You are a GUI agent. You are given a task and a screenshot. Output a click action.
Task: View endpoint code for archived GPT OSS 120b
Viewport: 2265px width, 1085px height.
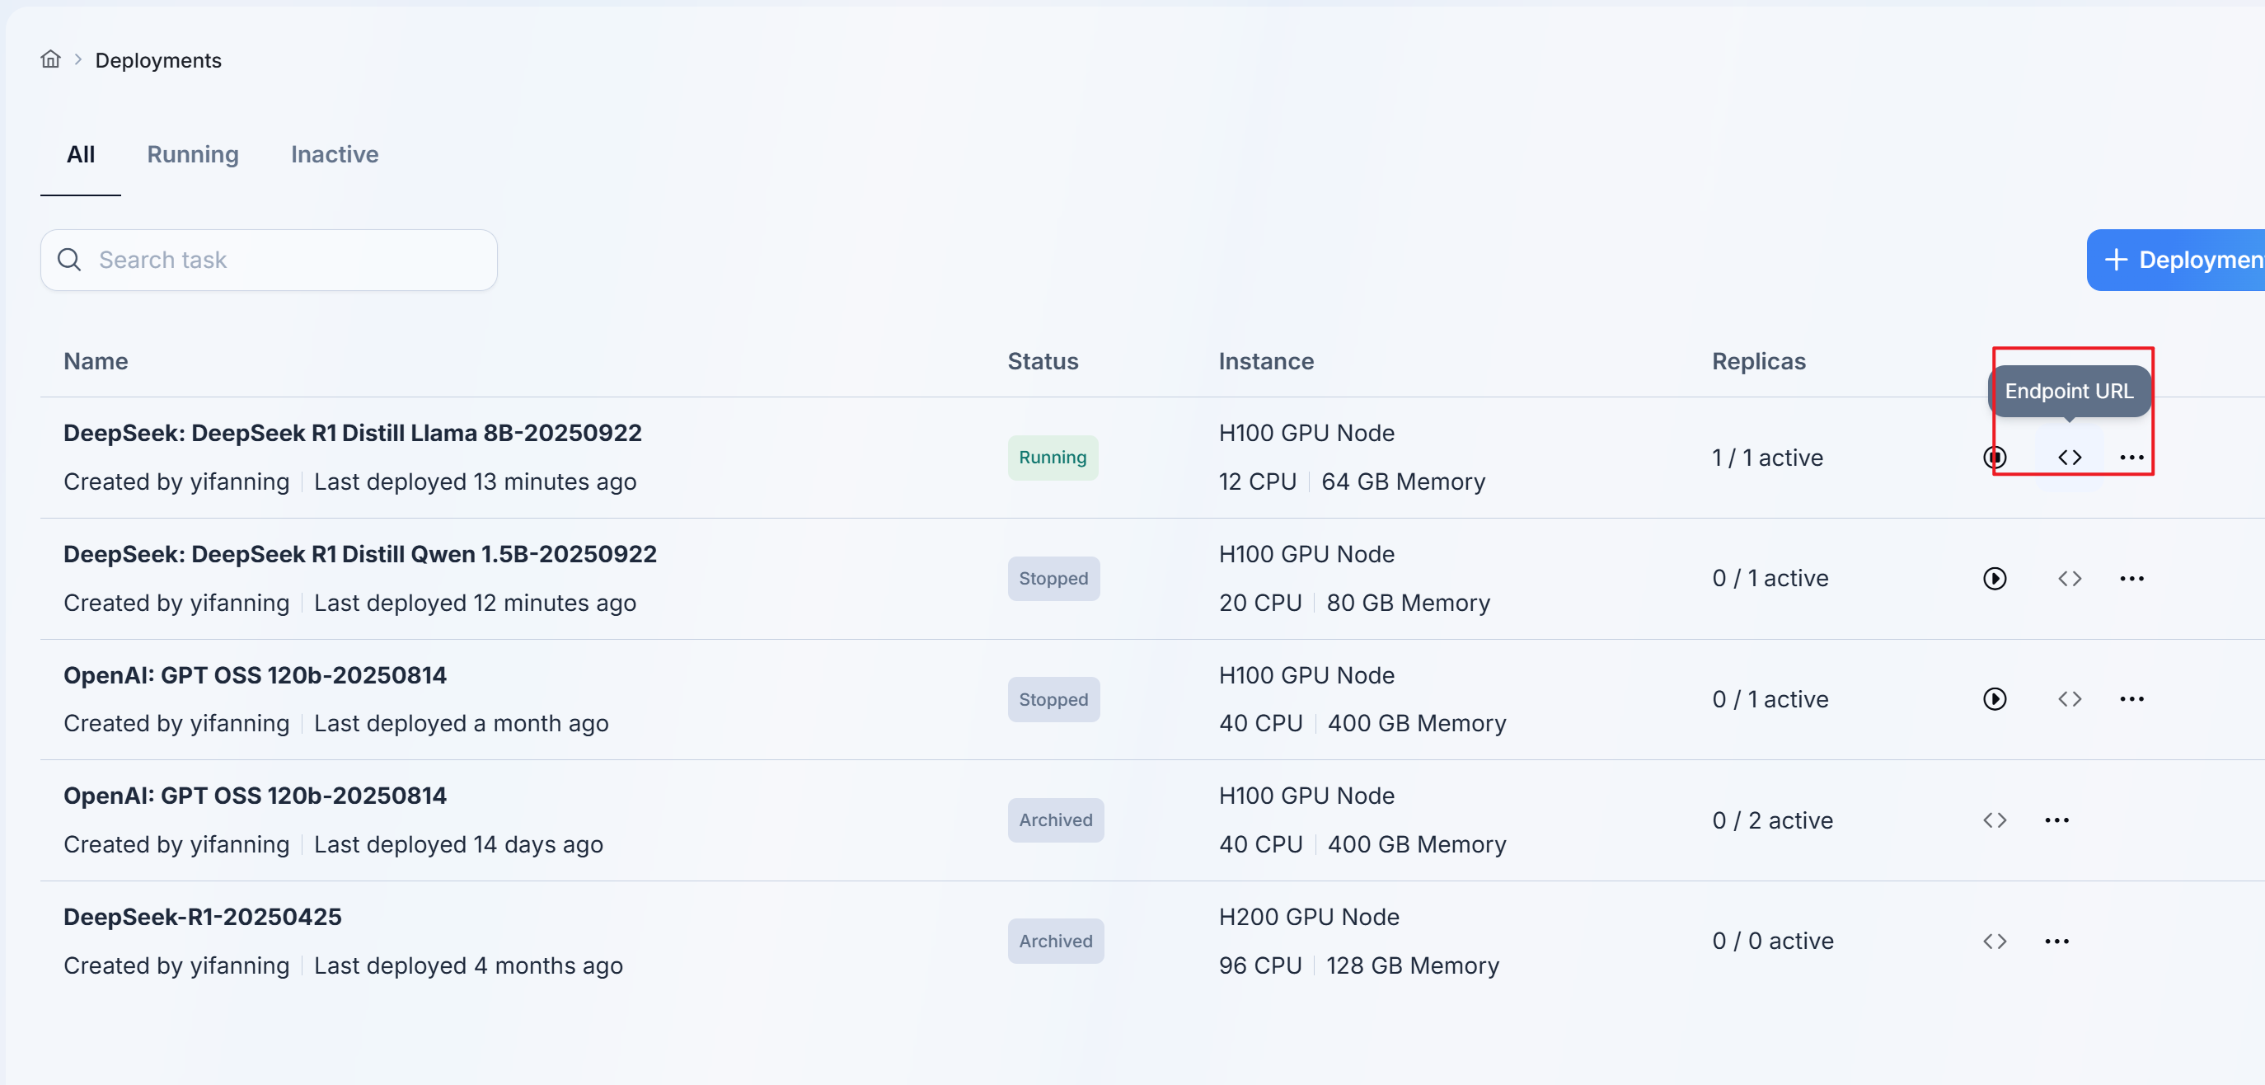tap(1994, 820)
